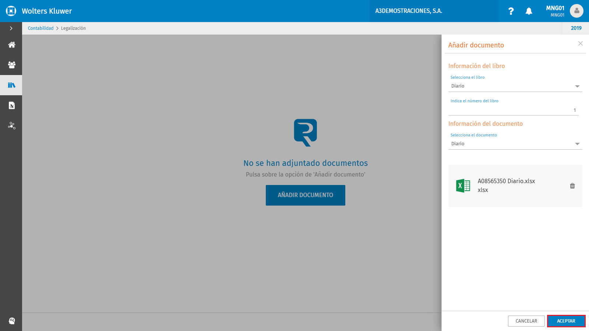This screenshot has height=331, width=589.
Task: Open help with the question mark icon
Action: pos(511,11)
